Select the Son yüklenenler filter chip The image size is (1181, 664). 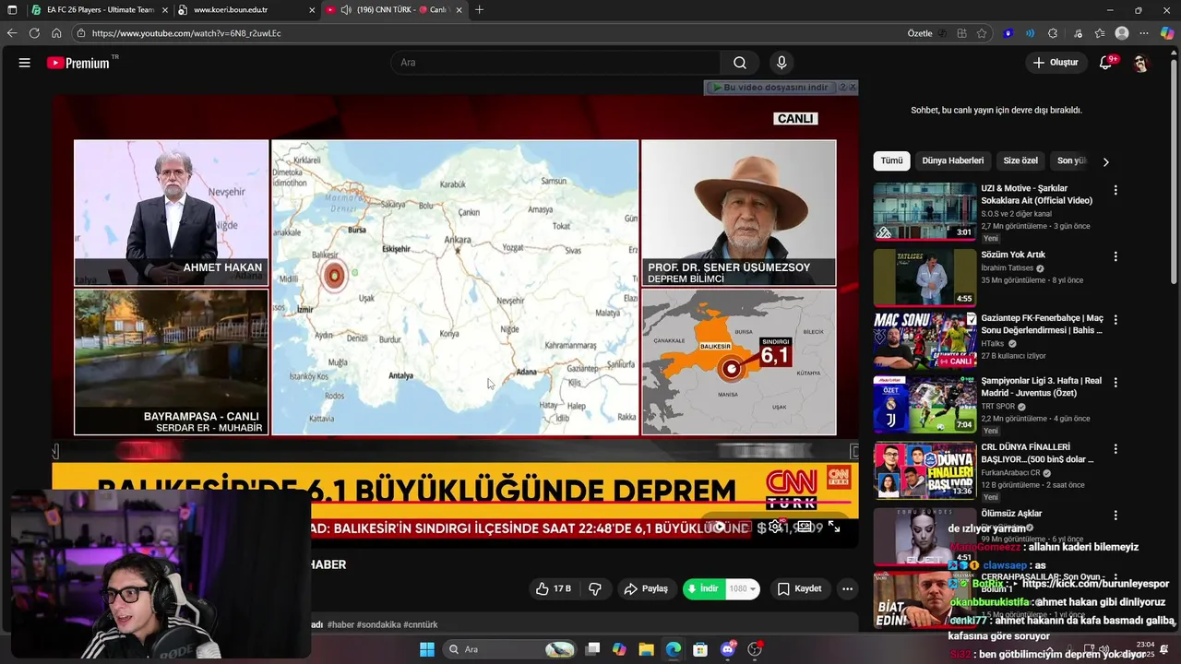pyautogui.click(x=1071, y=160)
